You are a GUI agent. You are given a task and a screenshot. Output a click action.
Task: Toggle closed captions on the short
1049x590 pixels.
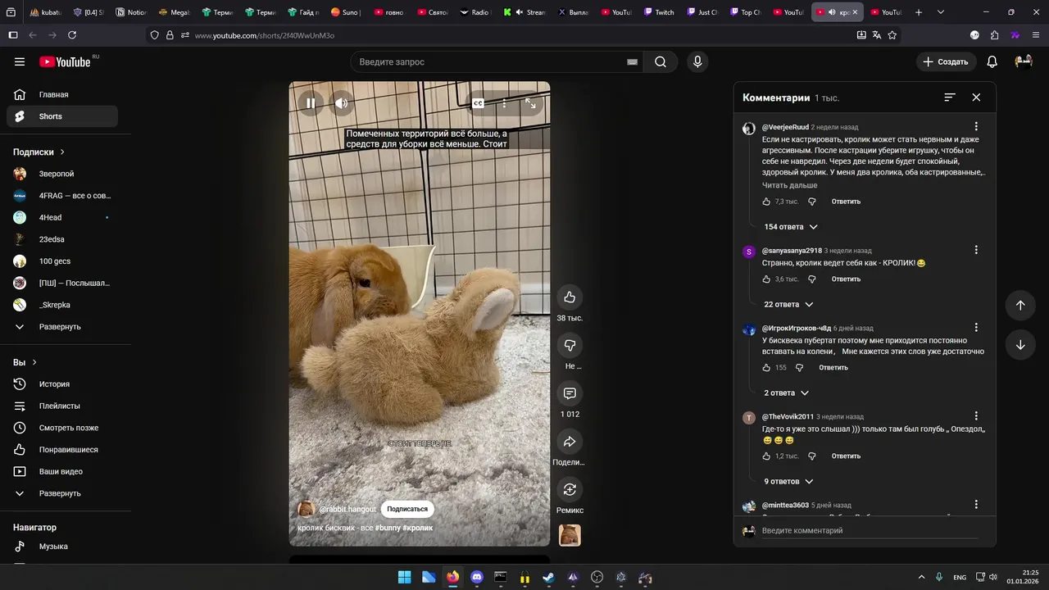(x=478, y=103)
